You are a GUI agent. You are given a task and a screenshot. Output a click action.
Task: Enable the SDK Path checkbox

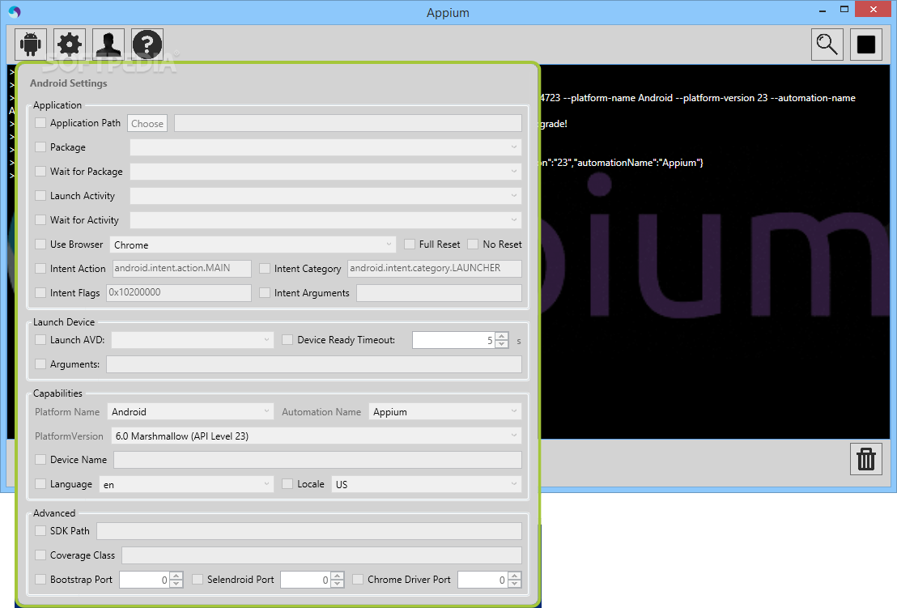[x=40, y=531]
